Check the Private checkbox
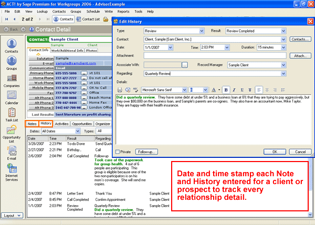This screenshot has height=225, width=315. 118,152
